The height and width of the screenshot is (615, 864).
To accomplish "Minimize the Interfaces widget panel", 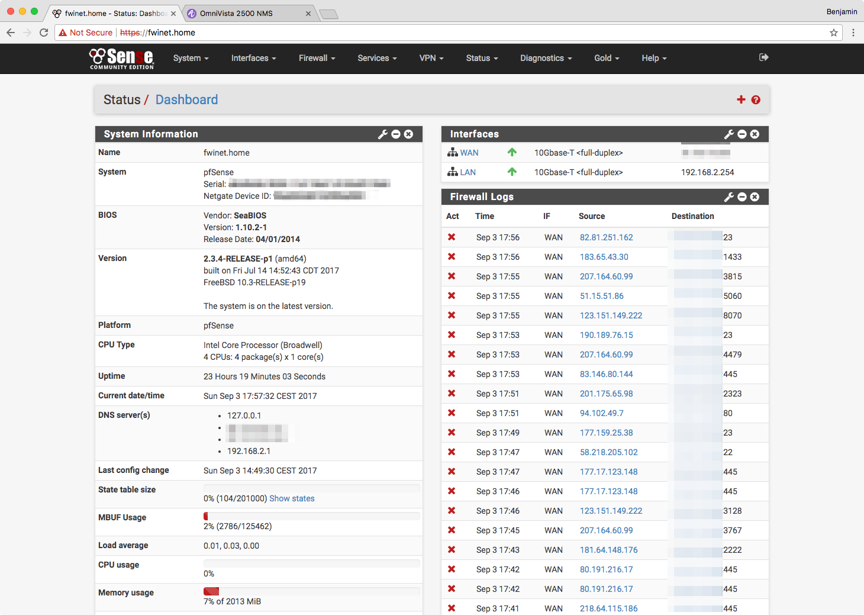I will point(742,134).
